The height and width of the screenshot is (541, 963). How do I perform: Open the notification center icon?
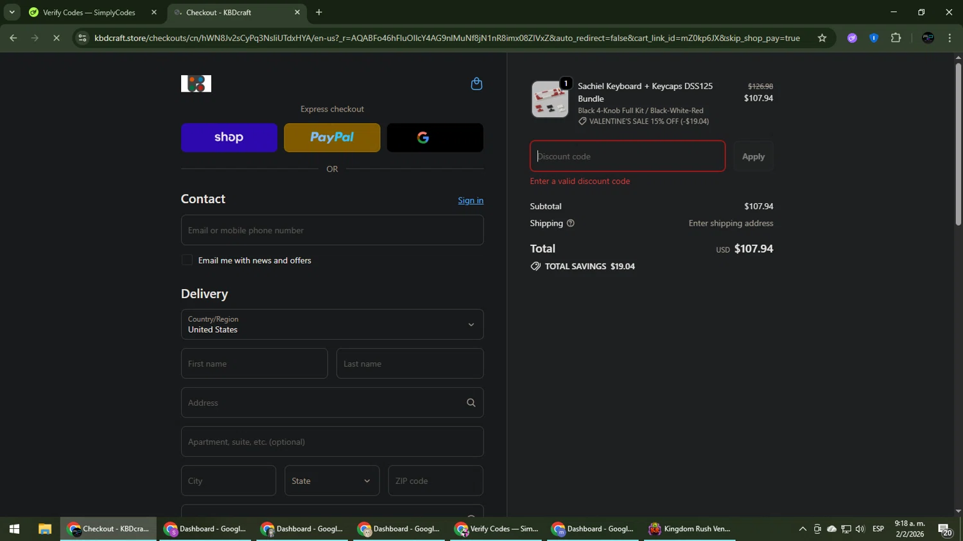click(x=944, y=529)
